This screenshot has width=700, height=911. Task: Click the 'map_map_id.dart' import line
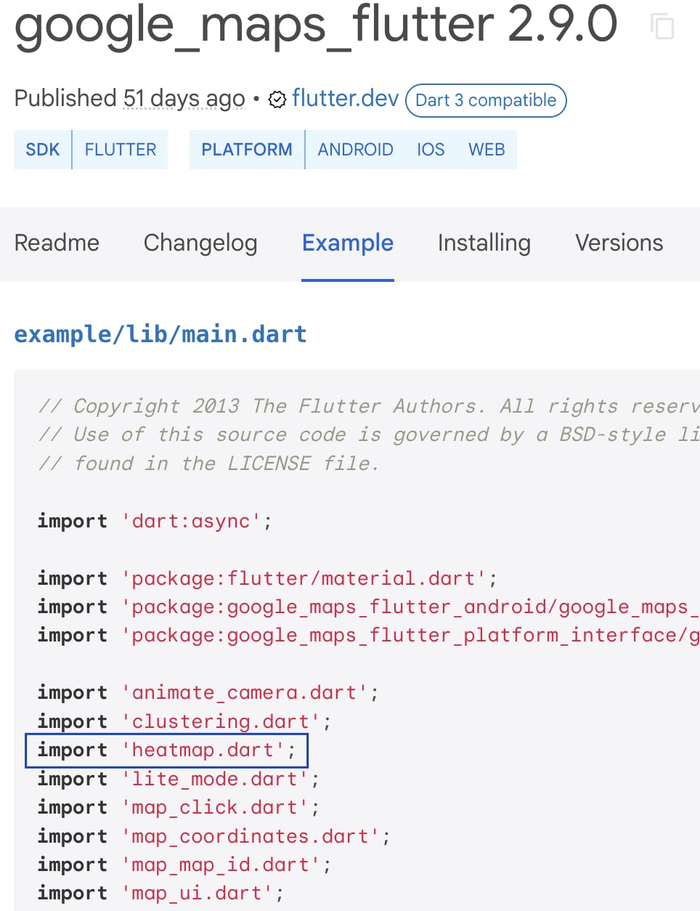pyautogui.click(x=184, y=865)
